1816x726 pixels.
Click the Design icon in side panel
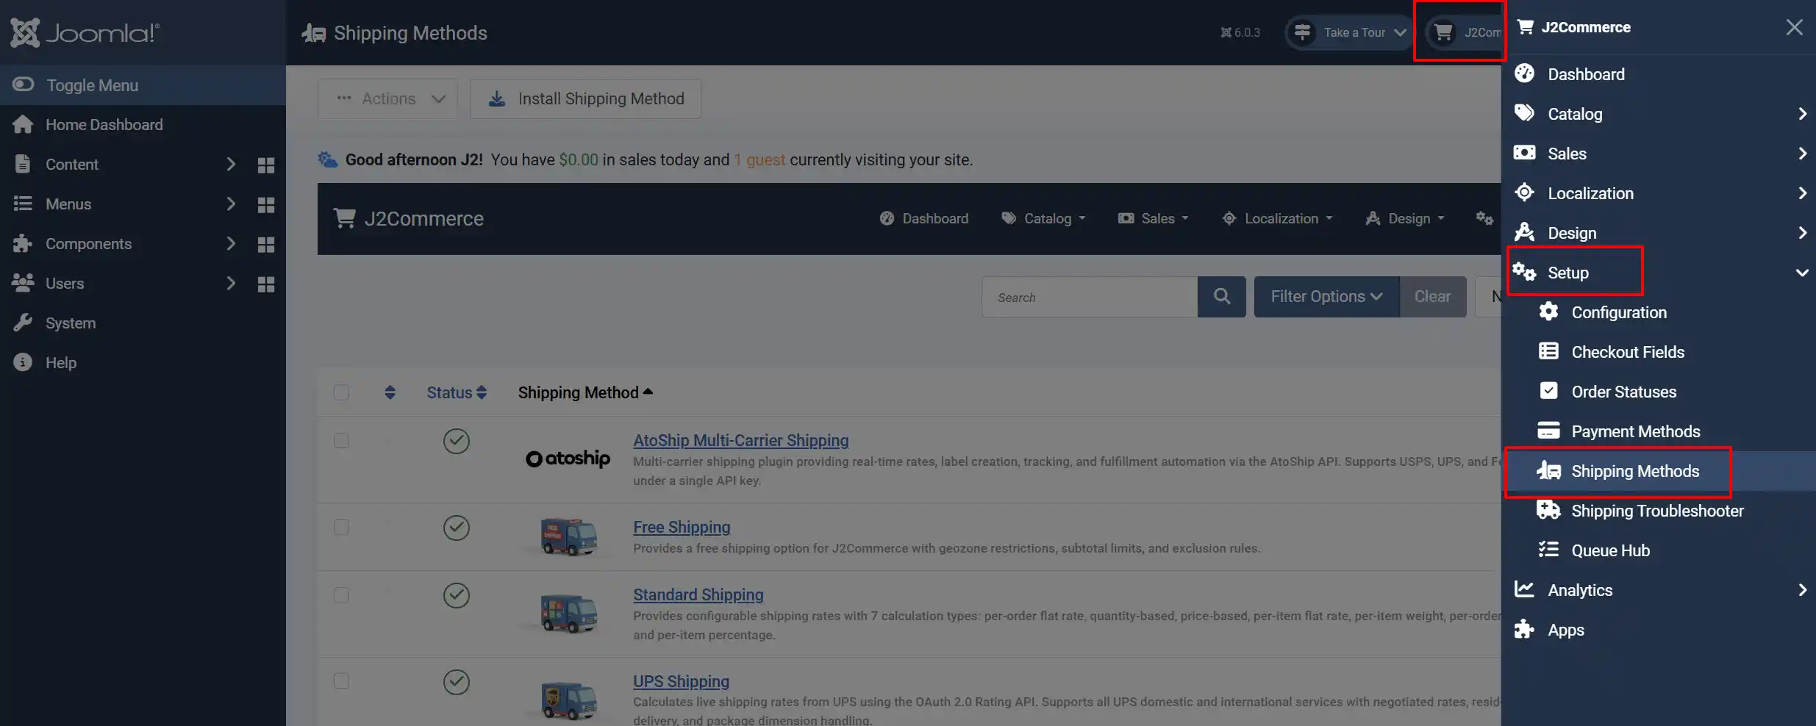[x=1525, y=232]
